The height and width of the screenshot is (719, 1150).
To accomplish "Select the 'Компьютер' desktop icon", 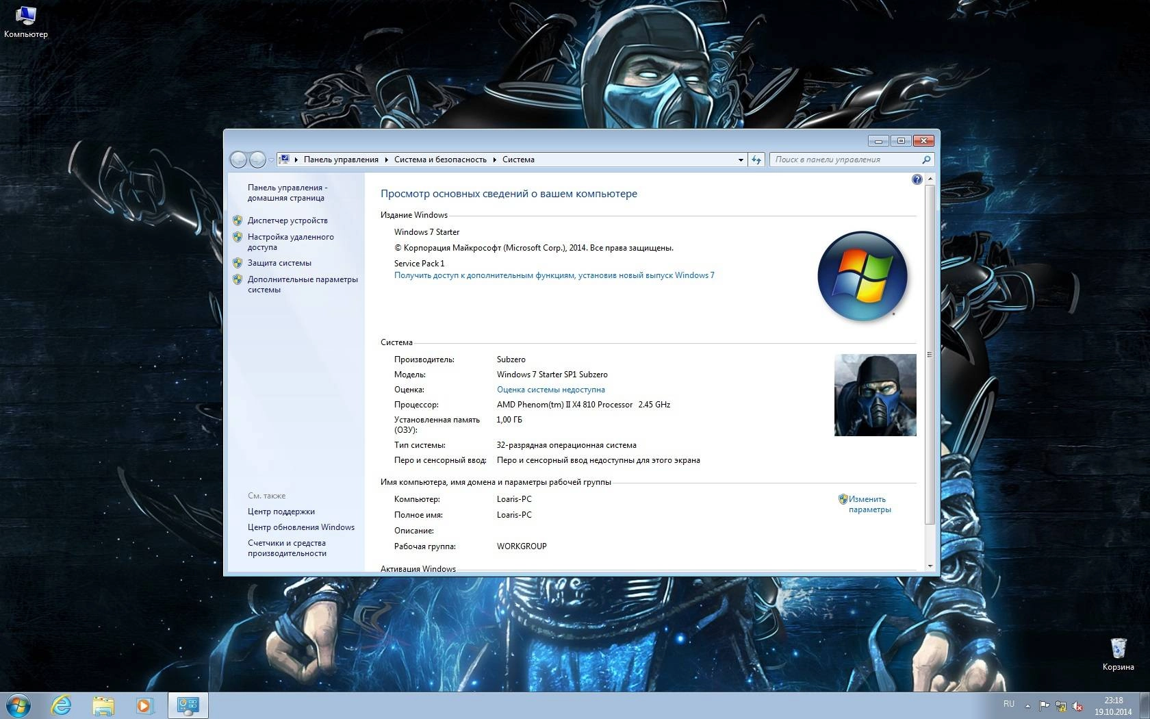I will [x=26, y=22].
